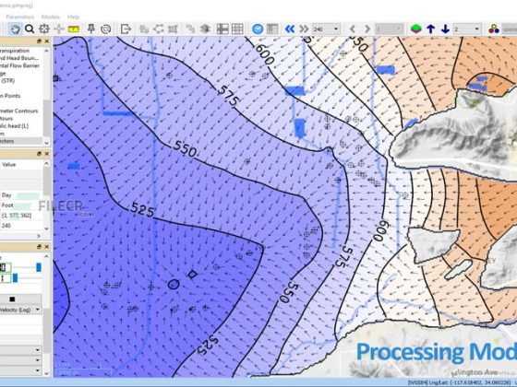
Task: Expand the Velocity (Log) dropdown
Action: point(20,310)
